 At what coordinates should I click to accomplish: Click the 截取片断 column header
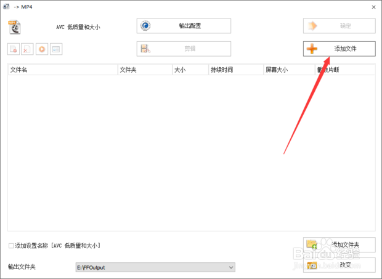click(345, 70)
